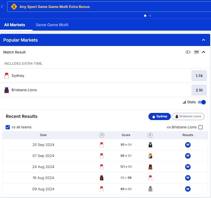The image size is (211, 198).
Task: Click the 09 Aug 2024 date
Action: pyautogui.click(x=43, y=189)
